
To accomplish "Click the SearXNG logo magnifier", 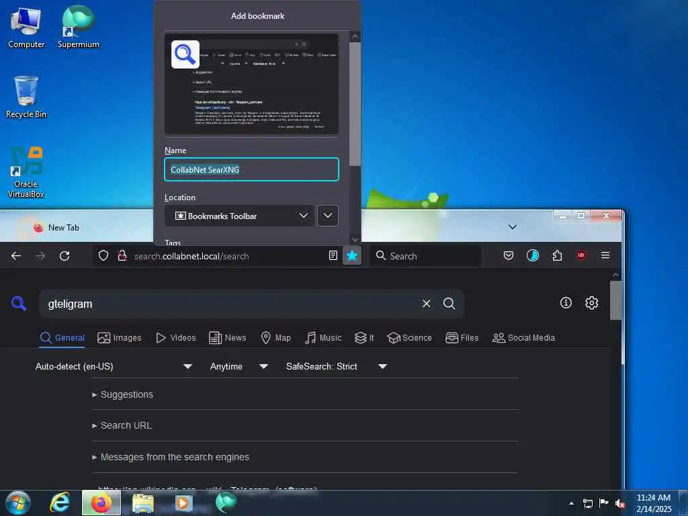I will coord(19,303).
